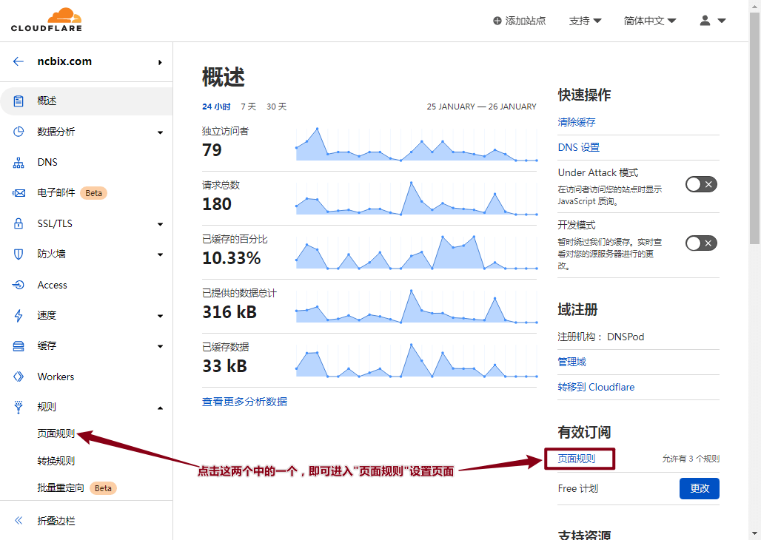The height and width of the screenshot is (540, 761).
Task: Click the 速度 lightning bolt icon
Action: 19,315
